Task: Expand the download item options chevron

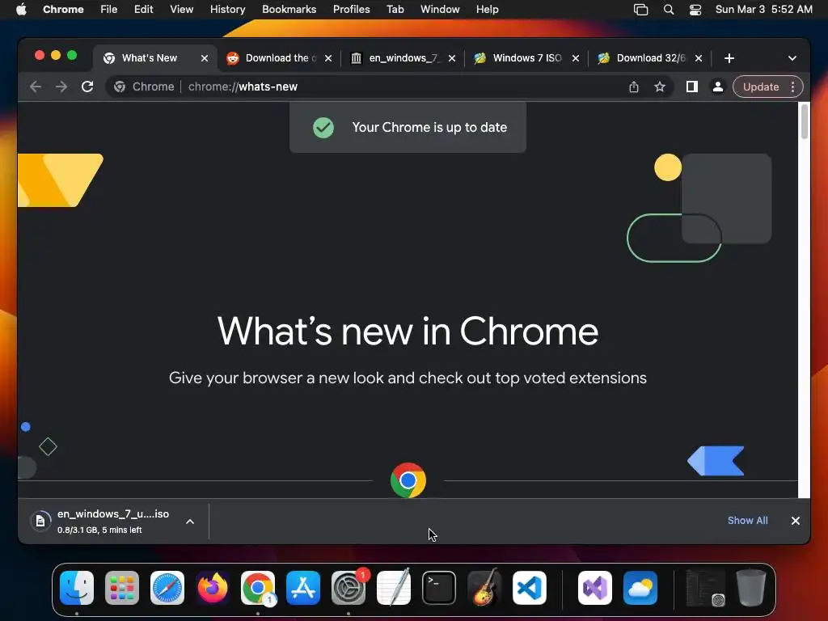Action: tap(190, 522)
